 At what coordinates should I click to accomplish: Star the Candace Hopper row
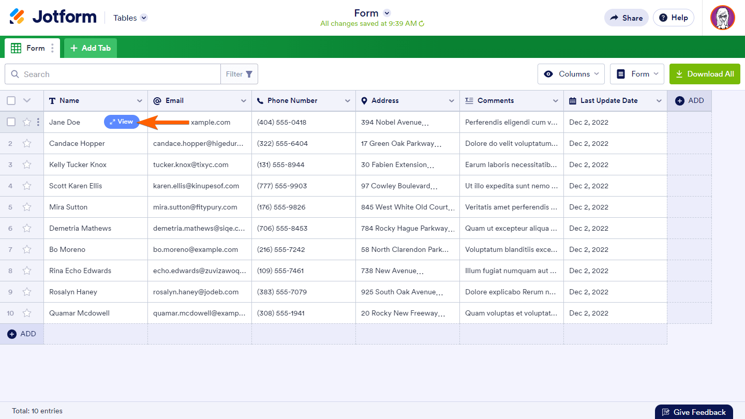click(x=27, y=143)
